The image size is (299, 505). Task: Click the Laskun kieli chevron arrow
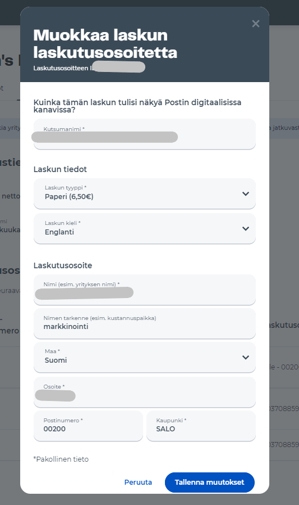(246, 229)
